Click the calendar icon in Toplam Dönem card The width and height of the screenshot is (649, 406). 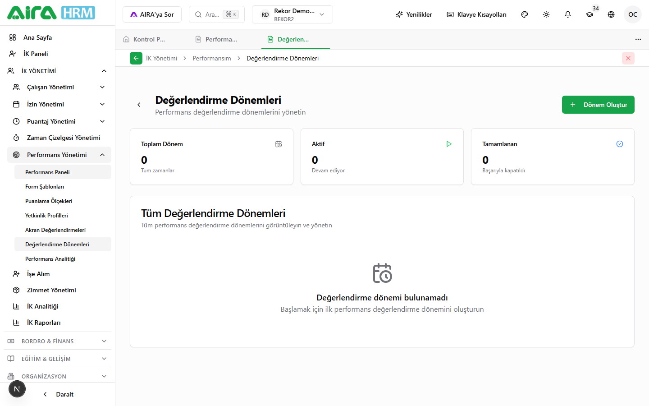(279, 144)
